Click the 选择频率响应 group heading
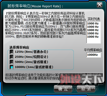 (19, 47)
